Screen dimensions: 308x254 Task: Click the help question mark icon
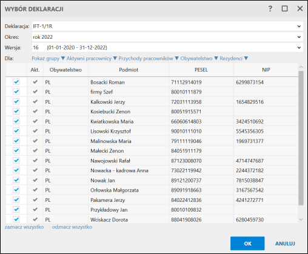pos(270,8)
